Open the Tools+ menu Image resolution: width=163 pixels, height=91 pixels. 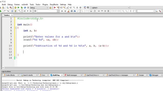click(38, 5)
